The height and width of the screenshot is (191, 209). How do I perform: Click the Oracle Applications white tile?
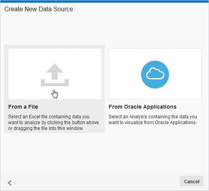tap(155, 74)
